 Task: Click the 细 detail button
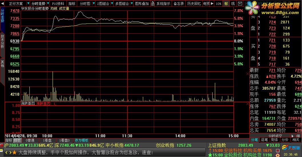298,136
